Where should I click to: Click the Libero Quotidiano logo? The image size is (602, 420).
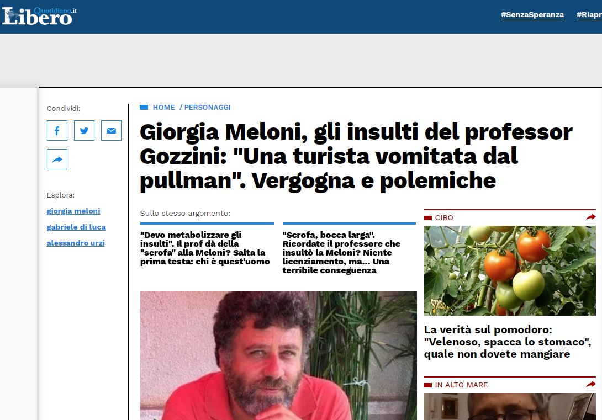point(39,16)
